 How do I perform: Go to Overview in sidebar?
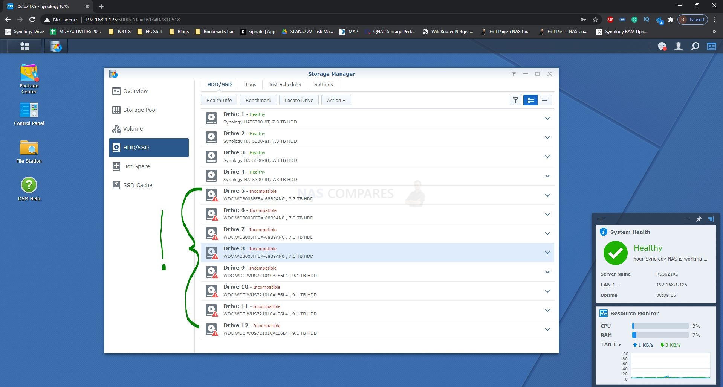point(149,91)
